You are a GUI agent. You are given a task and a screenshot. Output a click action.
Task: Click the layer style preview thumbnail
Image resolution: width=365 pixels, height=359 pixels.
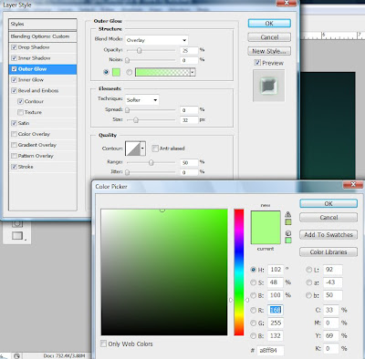(269, 86)
